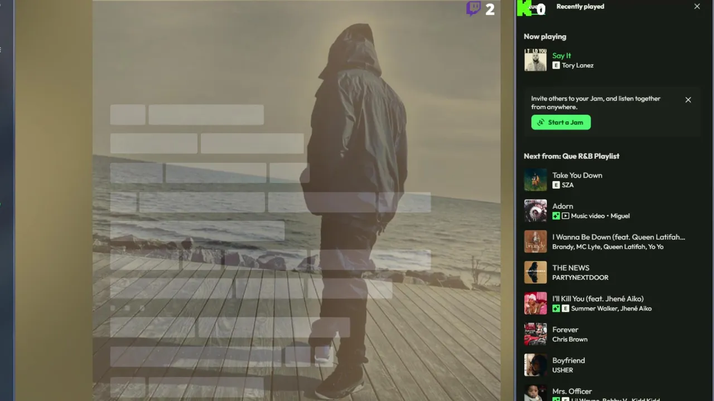Click the Start a Jam button
Screen dimensions: 714x401
(561, 123)
